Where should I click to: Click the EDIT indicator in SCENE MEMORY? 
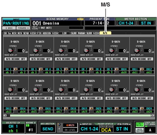coord(80,19)
